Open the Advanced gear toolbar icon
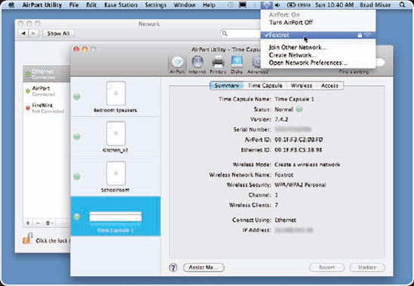Viewport: 414px width, 286px height. (256, 65)
